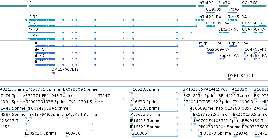Click the 329345 feature label
This screenshot has height=138, width=268.
click(241, 133)
